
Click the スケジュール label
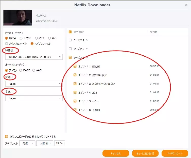click(x=12, y=143)
